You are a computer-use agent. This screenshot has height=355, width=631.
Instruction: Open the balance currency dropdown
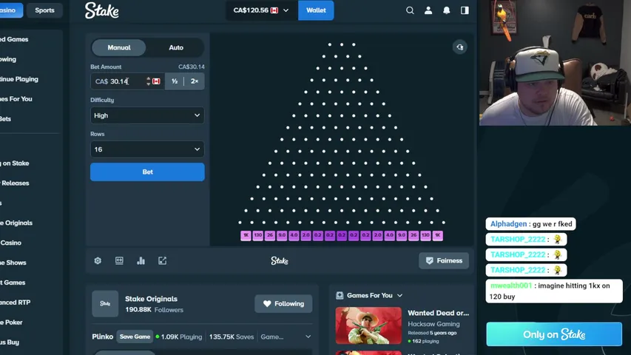pos(262,10)
